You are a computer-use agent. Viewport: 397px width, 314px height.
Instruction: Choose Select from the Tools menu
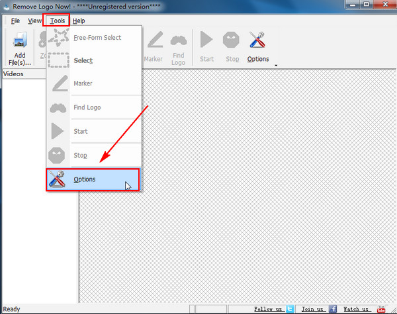coord(94,60)
